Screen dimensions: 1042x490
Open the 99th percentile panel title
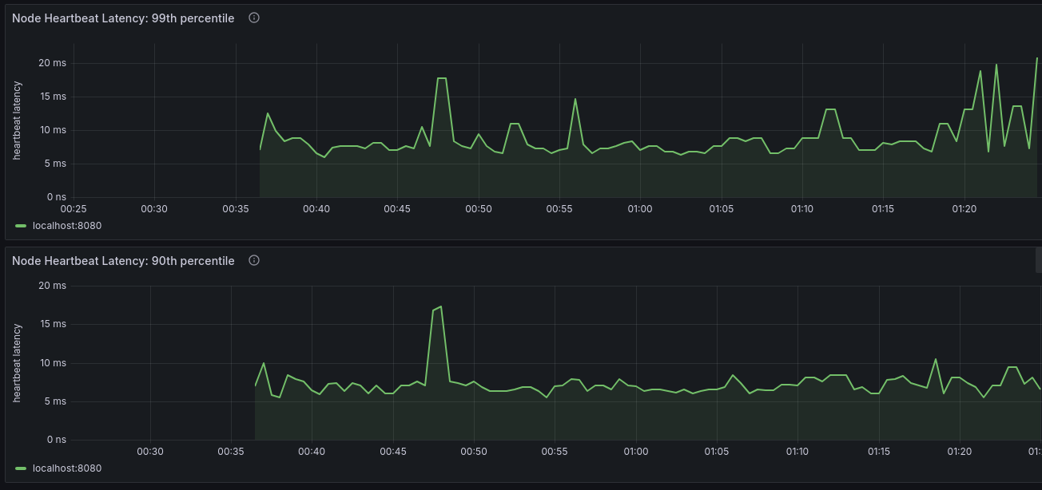(x=123, y=18)
